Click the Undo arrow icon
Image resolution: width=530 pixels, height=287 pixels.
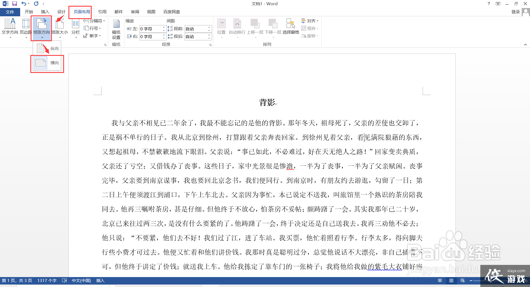point(24,4)
